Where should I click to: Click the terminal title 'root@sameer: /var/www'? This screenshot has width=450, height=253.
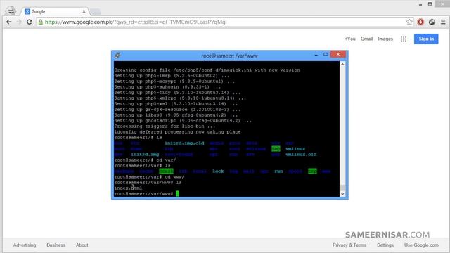(x=229, y=56)
